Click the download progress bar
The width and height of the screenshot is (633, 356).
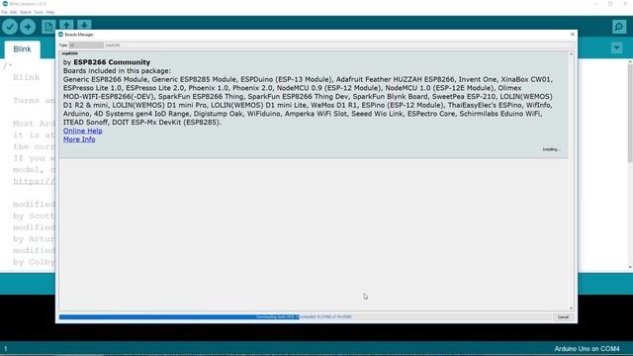tap(305, 317)
